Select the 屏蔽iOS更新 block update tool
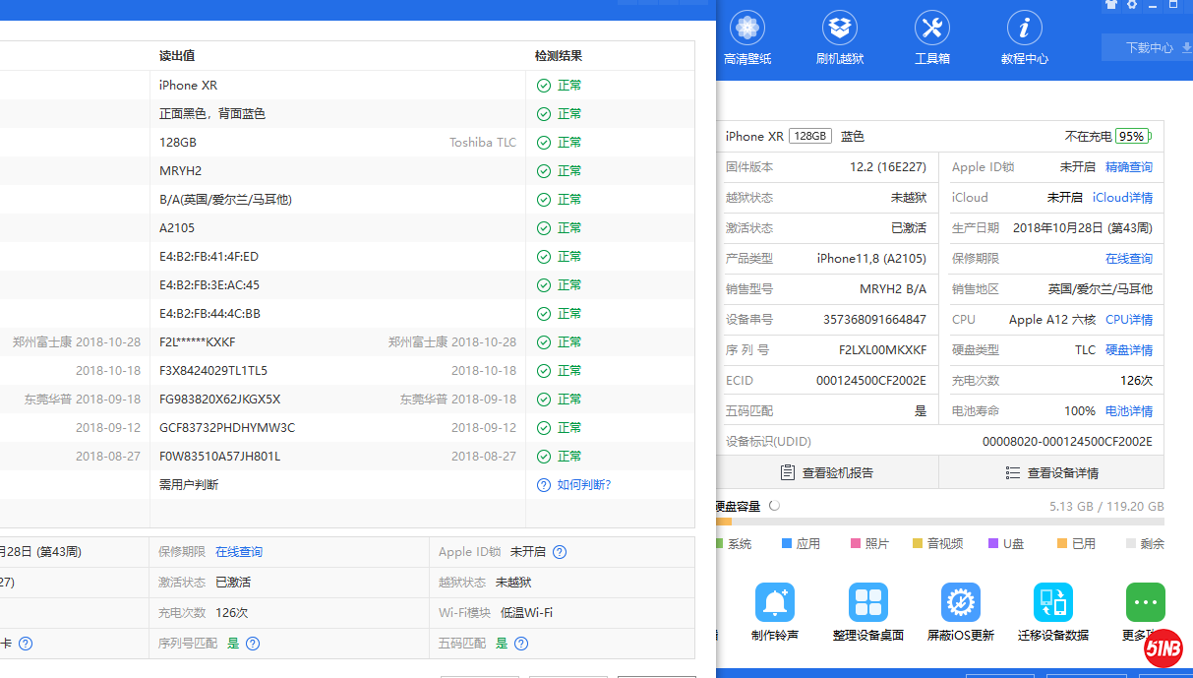 tap(960, 612)
